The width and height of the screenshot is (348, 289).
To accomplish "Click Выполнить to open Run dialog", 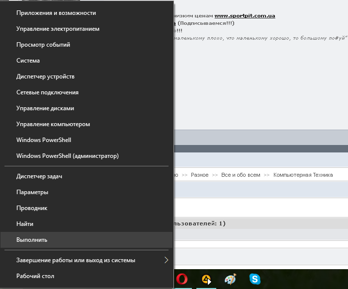I will [32, 240].
